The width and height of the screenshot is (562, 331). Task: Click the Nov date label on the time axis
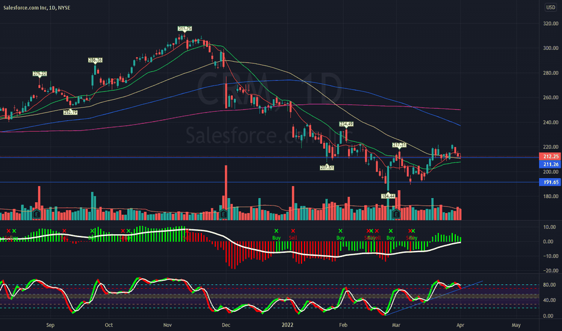coord(168,325)
